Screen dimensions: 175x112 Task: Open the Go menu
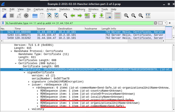(29, 9)
